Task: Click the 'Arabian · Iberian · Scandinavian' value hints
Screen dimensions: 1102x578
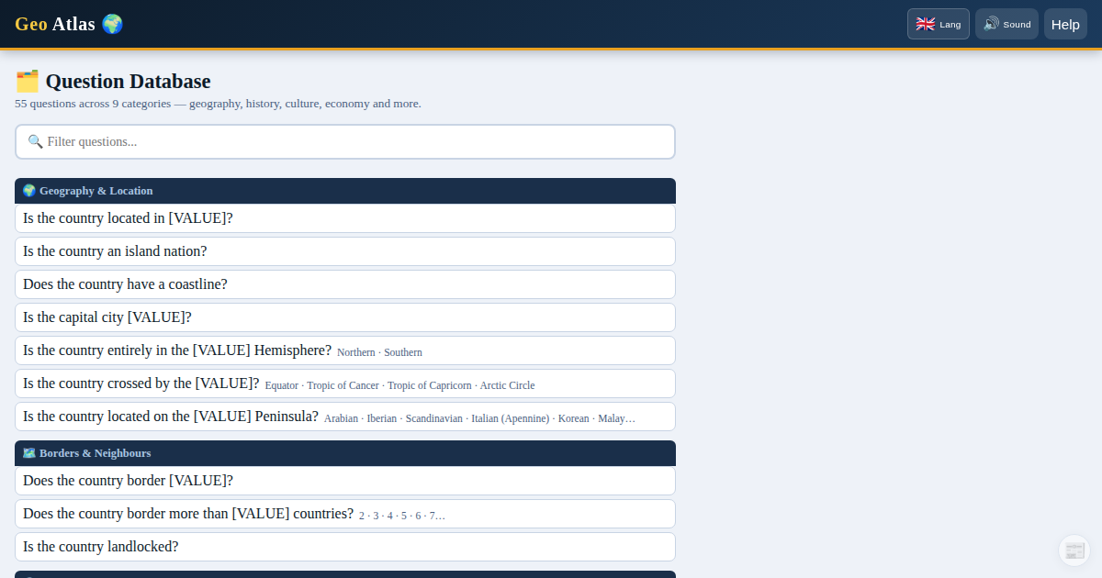Action: pos(479,418)
